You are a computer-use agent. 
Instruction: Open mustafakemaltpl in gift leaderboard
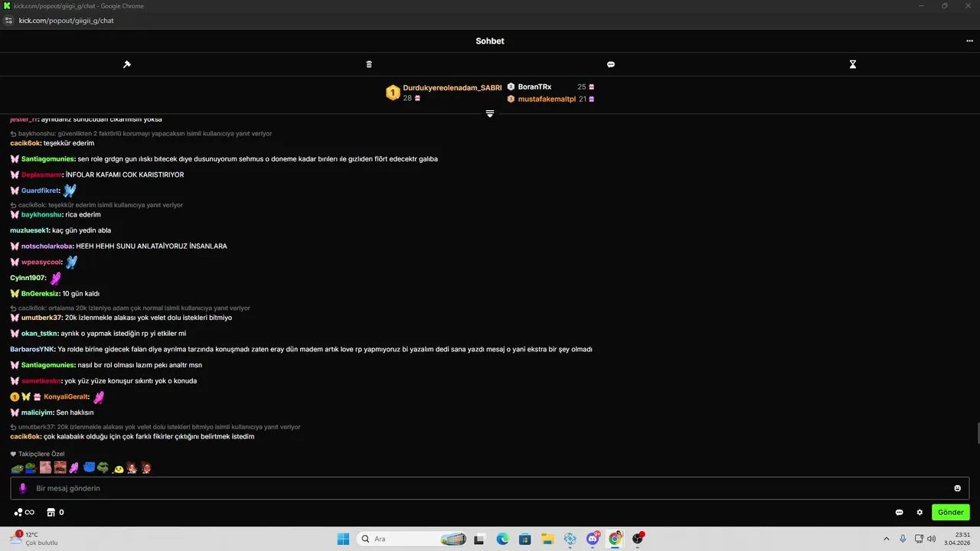(x=547, y=99)
